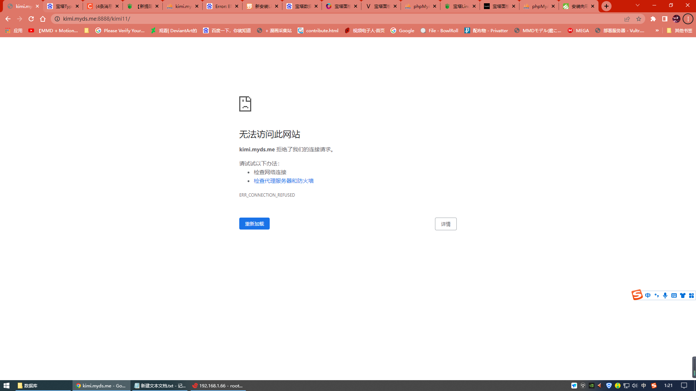Reload the page with the toolbar refresh icon

pos(31,19)
